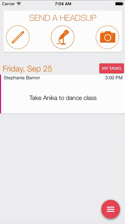The image size is (125, 224).
Task: Tap the Friday, Sep 25 date header
Action: 27,69
